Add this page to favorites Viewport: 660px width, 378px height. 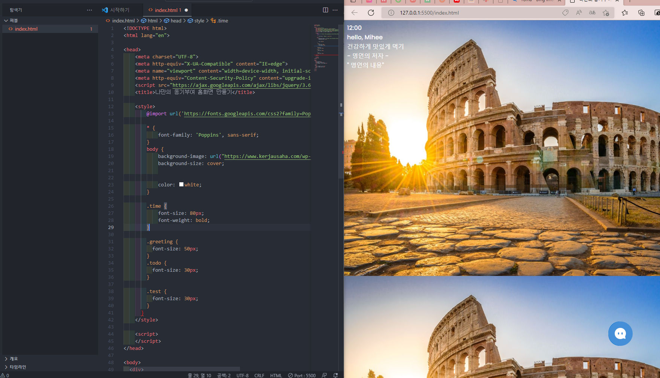click(x=606, y=13)
